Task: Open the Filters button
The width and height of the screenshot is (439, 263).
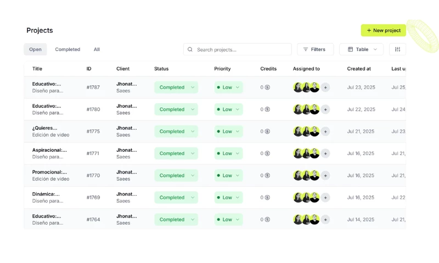Action: (315, 49)
